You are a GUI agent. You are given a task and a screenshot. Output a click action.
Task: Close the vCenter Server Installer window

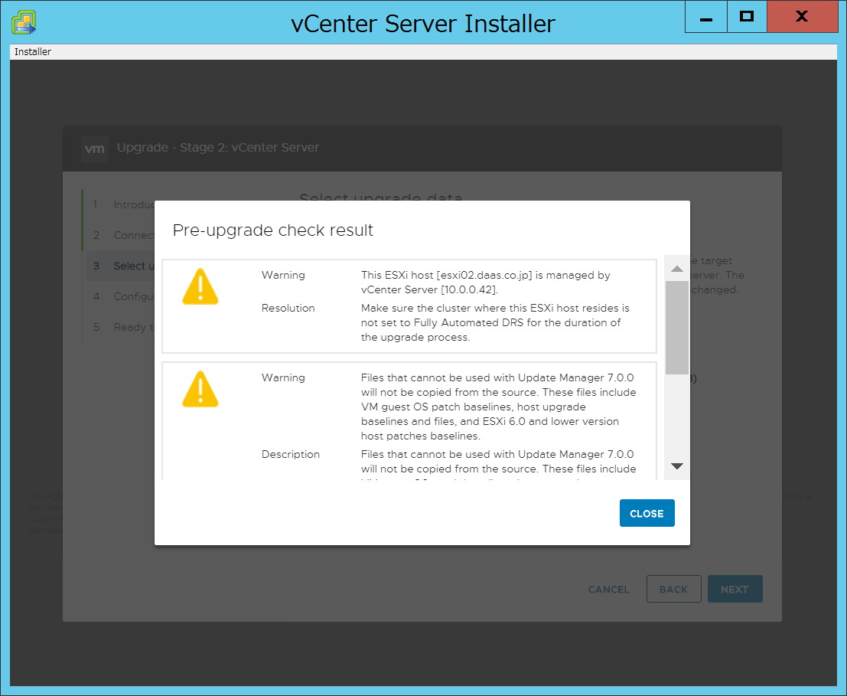[802, 18]
